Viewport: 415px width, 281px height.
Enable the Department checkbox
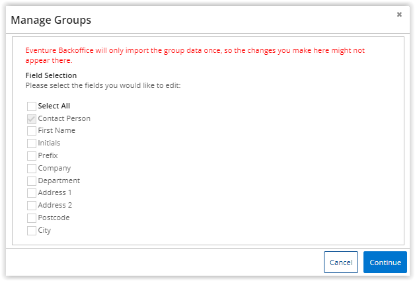32,181
